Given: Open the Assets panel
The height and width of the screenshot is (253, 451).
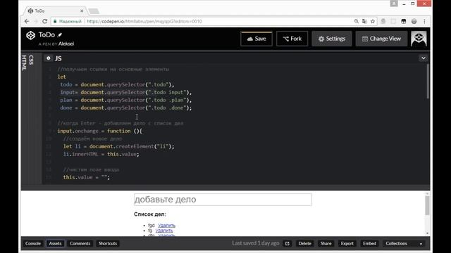Looking at the screenshot, I should point(55,244).
